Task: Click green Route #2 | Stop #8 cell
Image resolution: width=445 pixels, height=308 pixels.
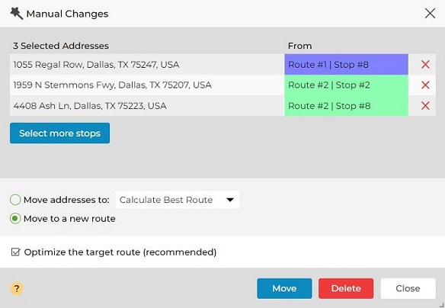Action: coord(346,106)
